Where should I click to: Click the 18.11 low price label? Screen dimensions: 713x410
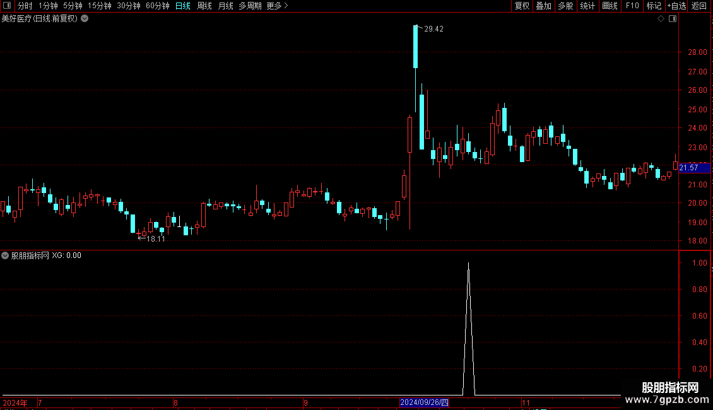[155, 239]
